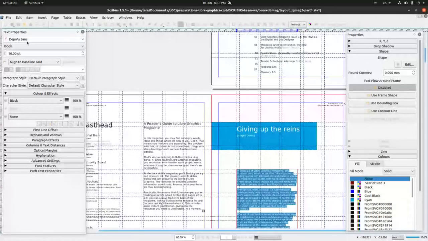Open paragraph style editor icon next to Default Paragraph Style
This screenshot has height=241, width=428.
click(x=83, y=78)
